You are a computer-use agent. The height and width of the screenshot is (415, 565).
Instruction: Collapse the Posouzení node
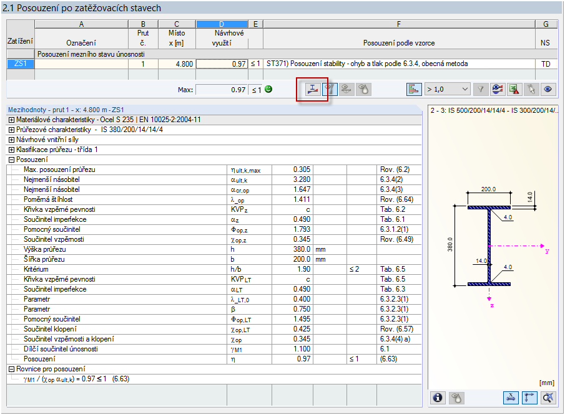(11, 160)
